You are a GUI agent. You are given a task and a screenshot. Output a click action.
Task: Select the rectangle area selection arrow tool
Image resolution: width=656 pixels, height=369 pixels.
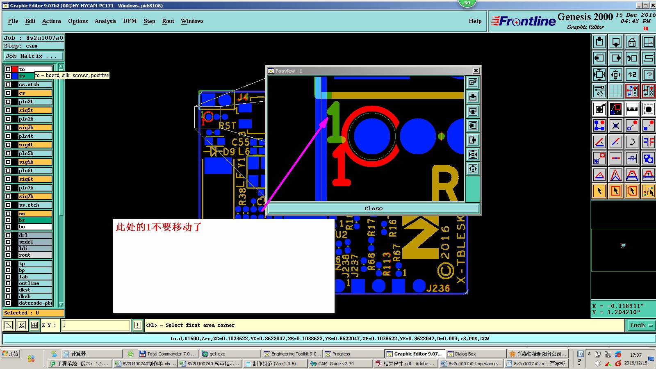616,191
